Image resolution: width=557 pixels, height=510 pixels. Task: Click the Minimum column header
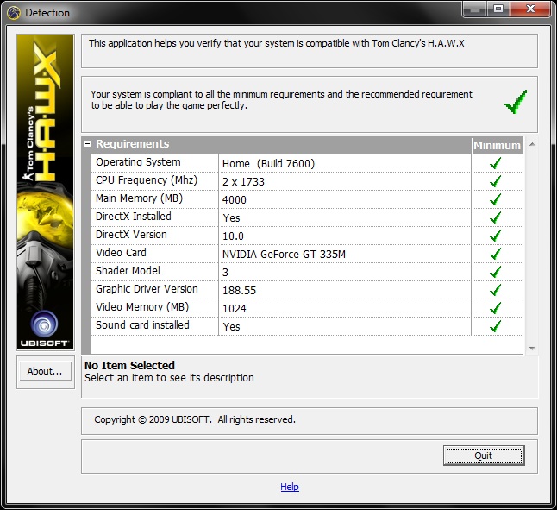(497, 146)
